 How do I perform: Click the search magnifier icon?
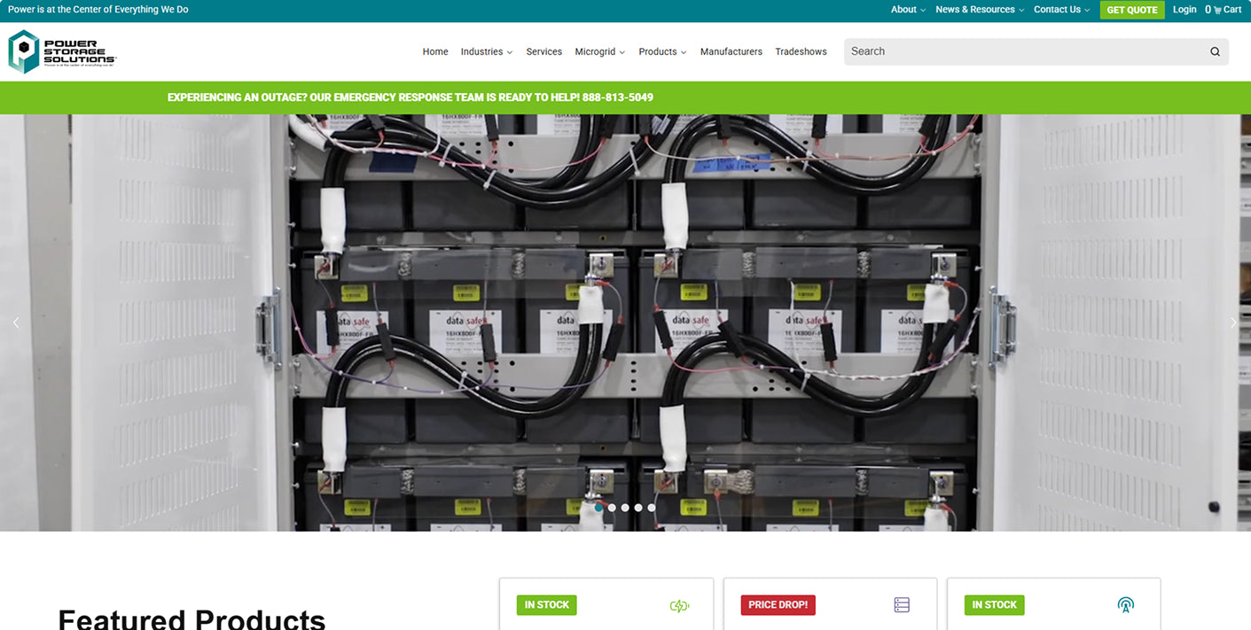pos(1215,51)
